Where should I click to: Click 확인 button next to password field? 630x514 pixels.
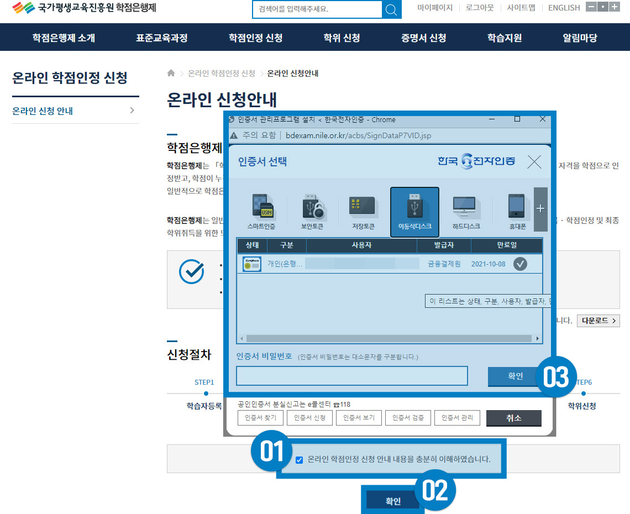coord(514,376)
